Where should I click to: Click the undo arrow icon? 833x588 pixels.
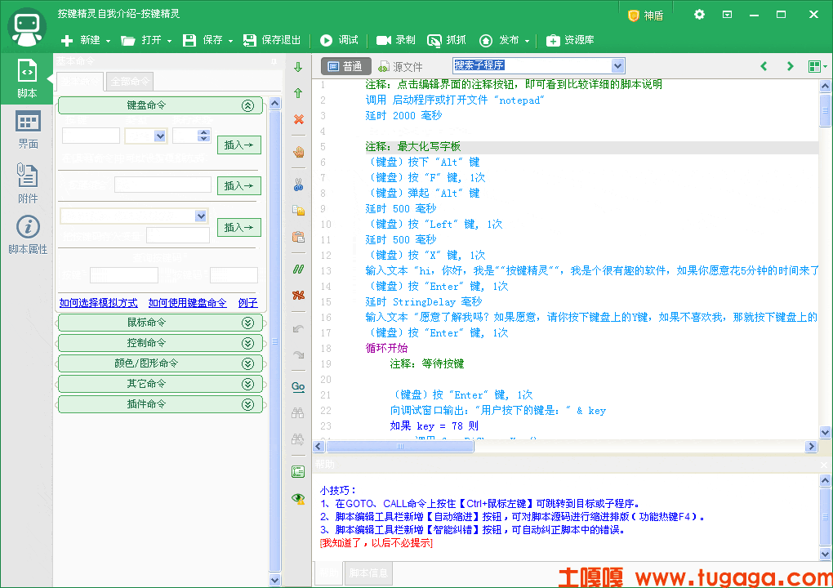[299, 328]
